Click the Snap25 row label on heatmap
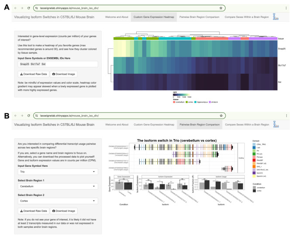The height and width of the screenshot is (237, 292). click(282, 48)
